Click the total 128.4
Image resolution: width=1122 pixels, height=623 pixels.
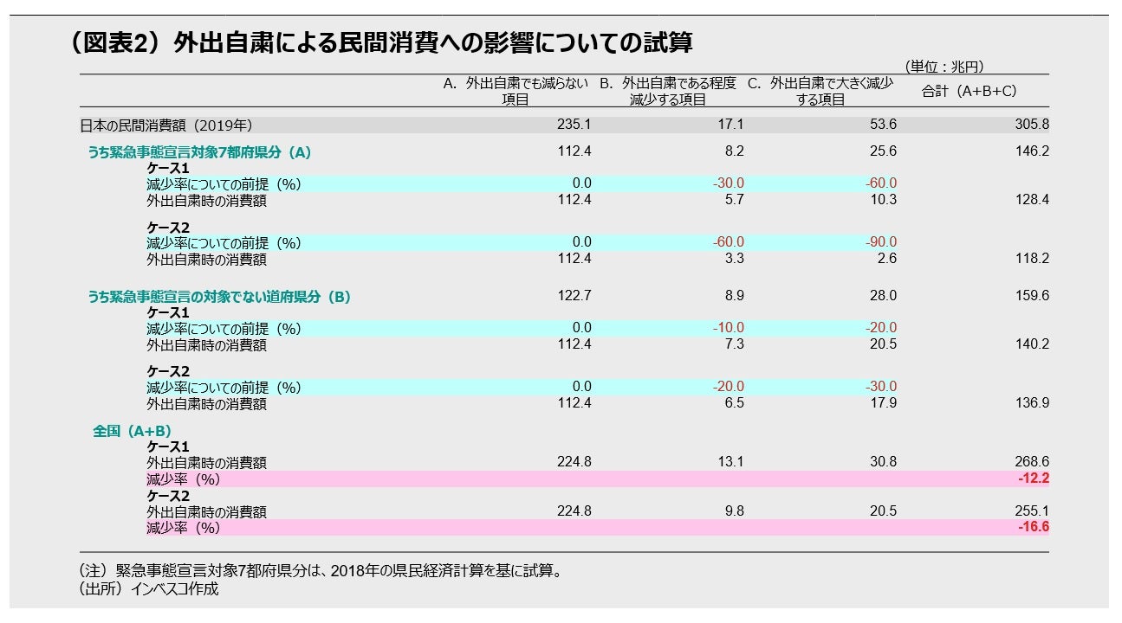tap(1033, 200)
